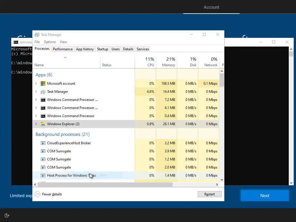This screenshot has height=222, width=296.
Task: Click the blue Next button
Action: pos(265,196)
